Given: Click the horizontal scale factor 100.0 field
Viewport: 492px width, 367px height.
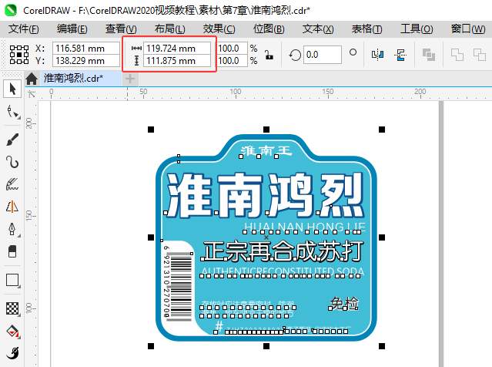Looking at the screenshot, I should 233,49.
